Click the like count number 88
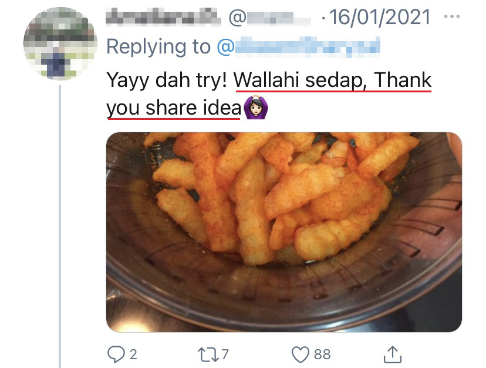This screenshot has width=486, height=368. (322, 354)
